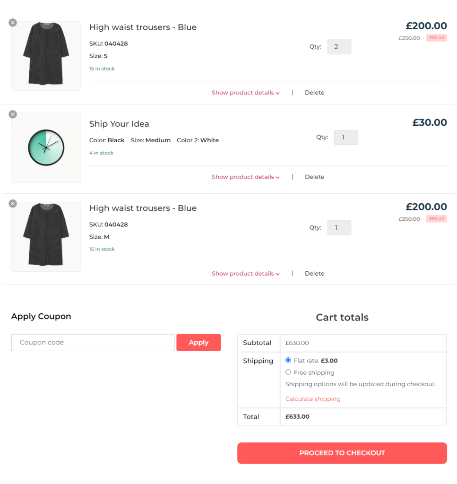
Task: Open the Calculate shipping link
Action: [x=313, y=398]
